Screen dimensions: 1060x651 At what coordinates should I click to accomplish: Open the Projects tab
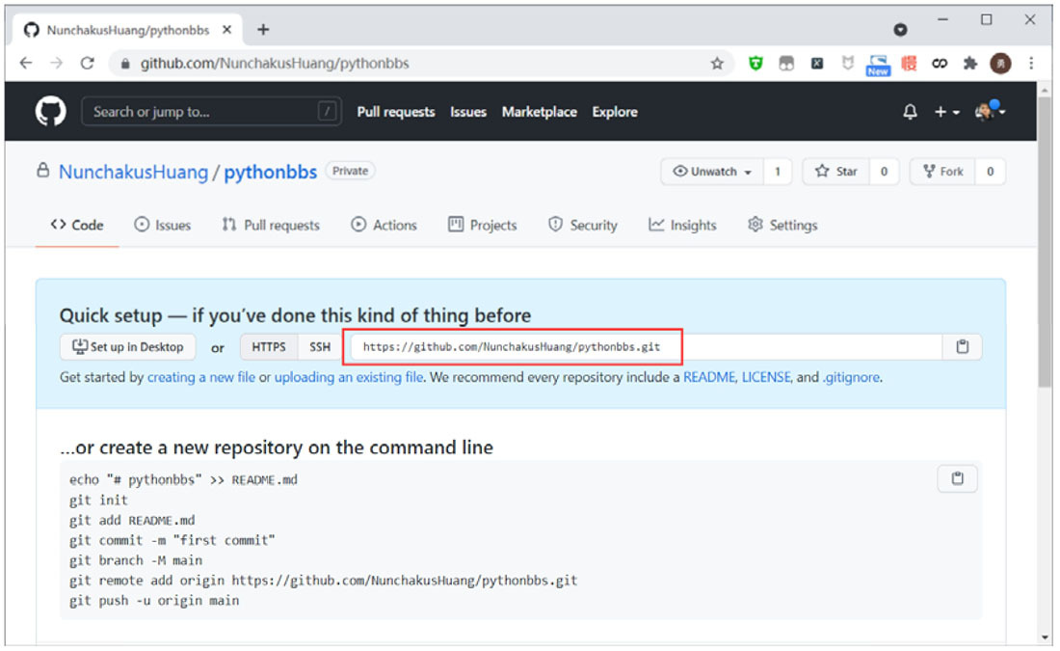click(x=483, y=226)
